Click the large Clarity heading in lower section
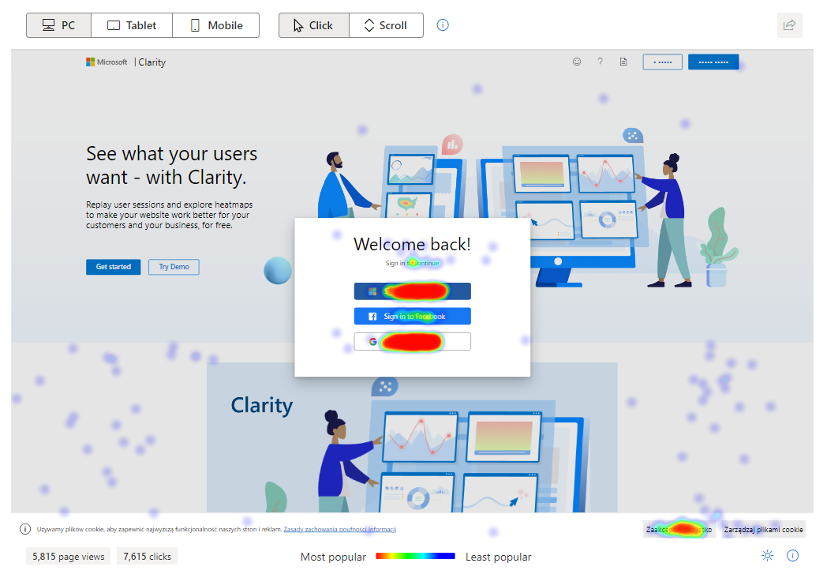The width and height of the screenshot is (827, 578). click(x=262, y=405)
